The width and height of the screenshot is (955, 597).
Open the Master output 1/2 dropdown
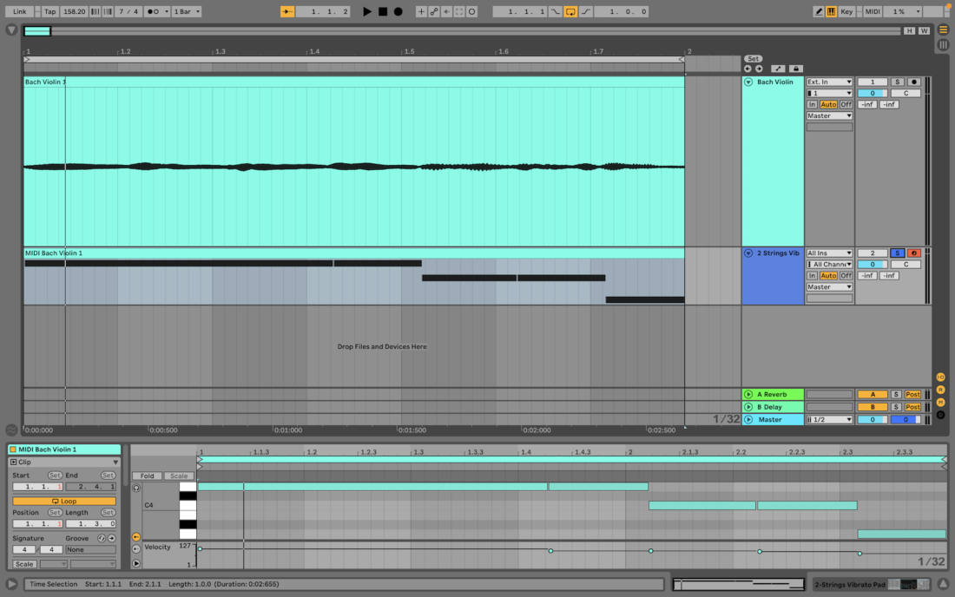829,419
